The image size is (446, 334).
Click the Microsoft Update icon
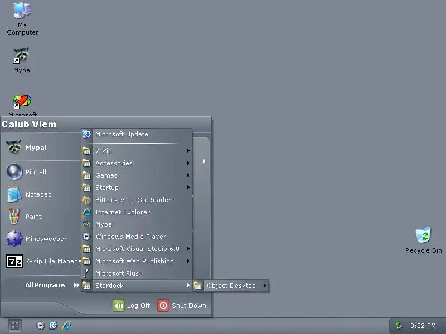[x=86, y=134]
